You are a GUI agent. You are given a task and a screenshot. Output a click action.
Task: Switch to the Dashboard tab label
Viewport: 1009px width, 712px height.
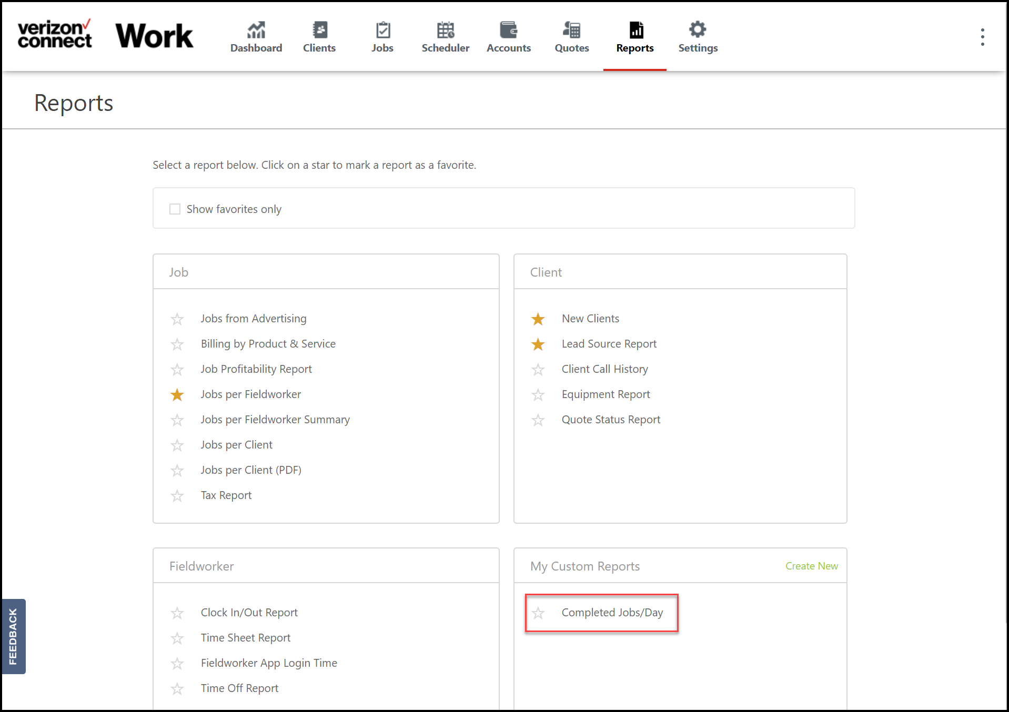tap(256, 48)
